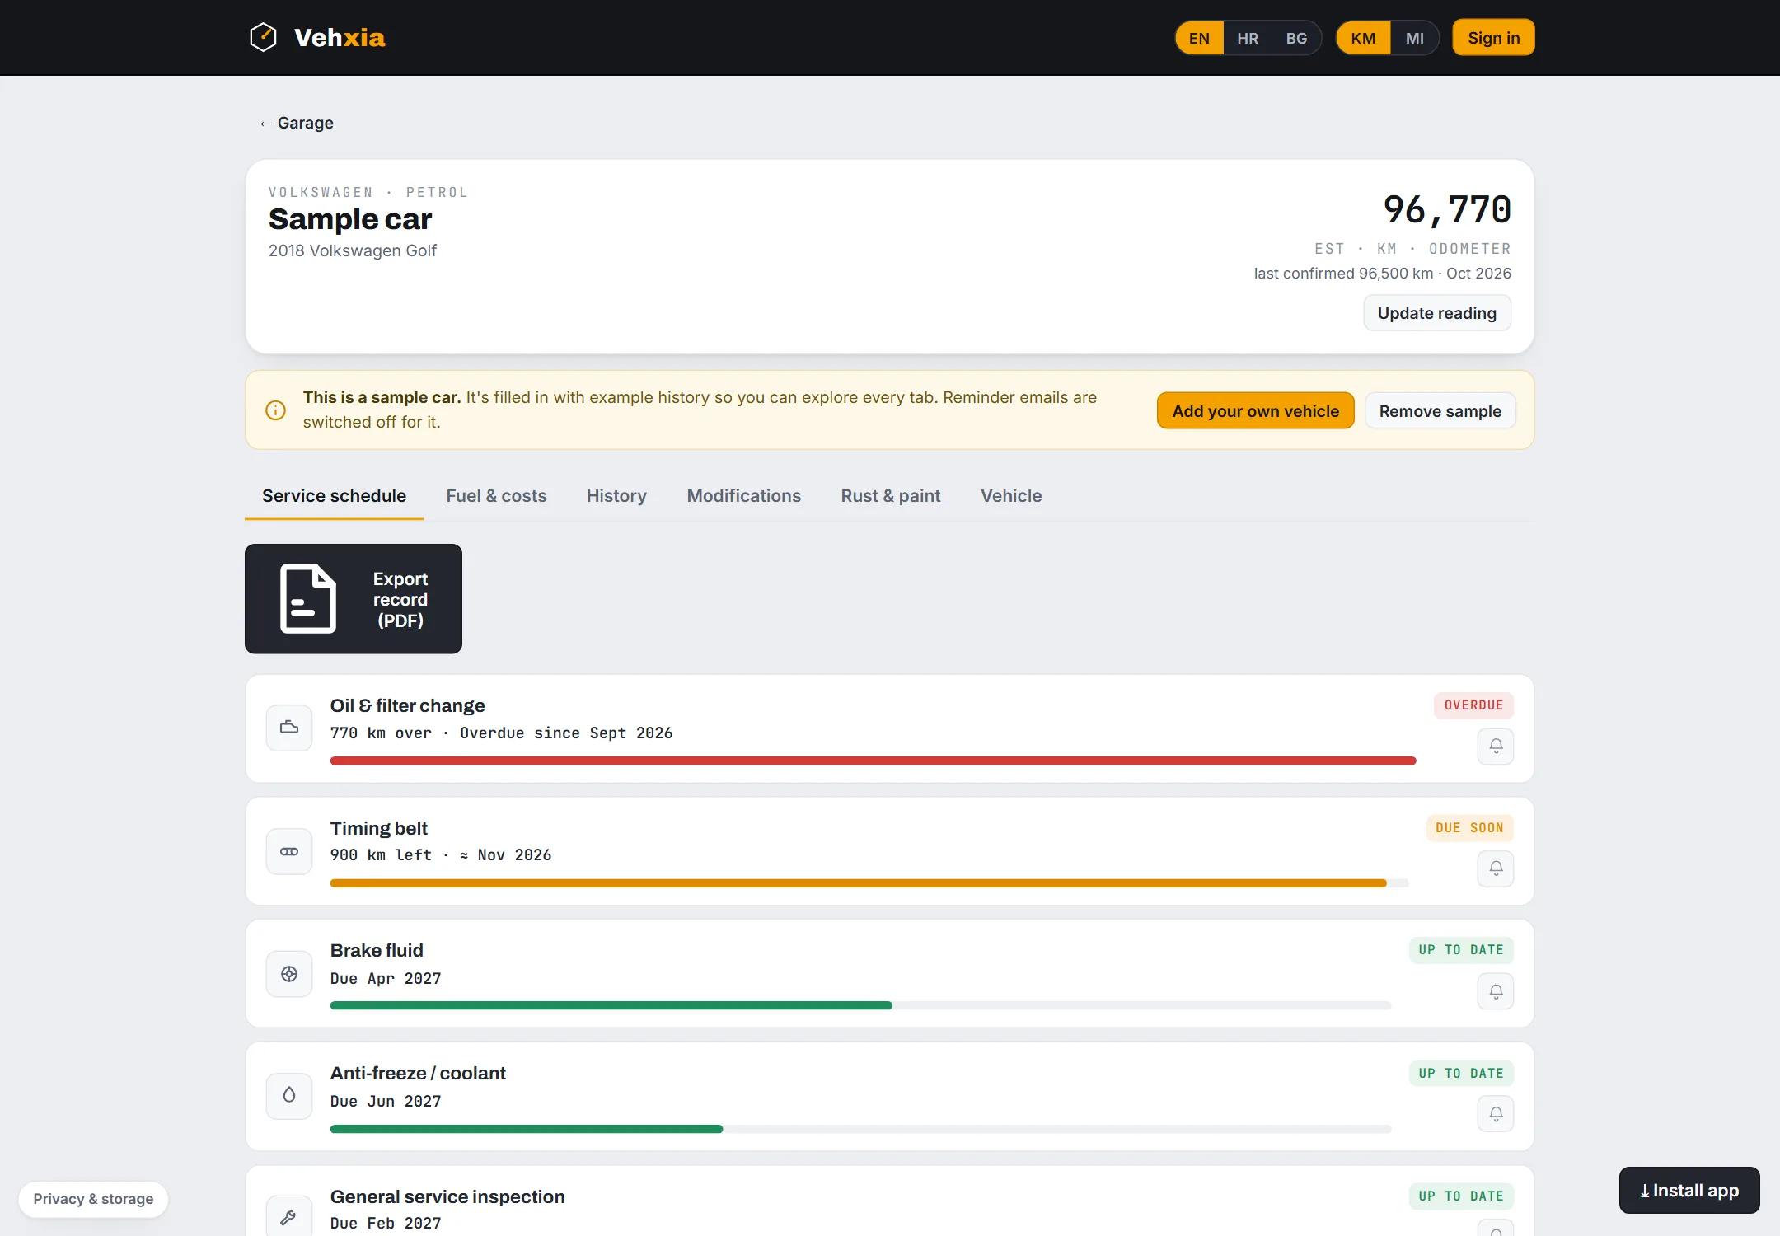Screen dimensions: 1780x1236
Task: Click Add your own vehicle button
Action: [x=1255, y=410]
